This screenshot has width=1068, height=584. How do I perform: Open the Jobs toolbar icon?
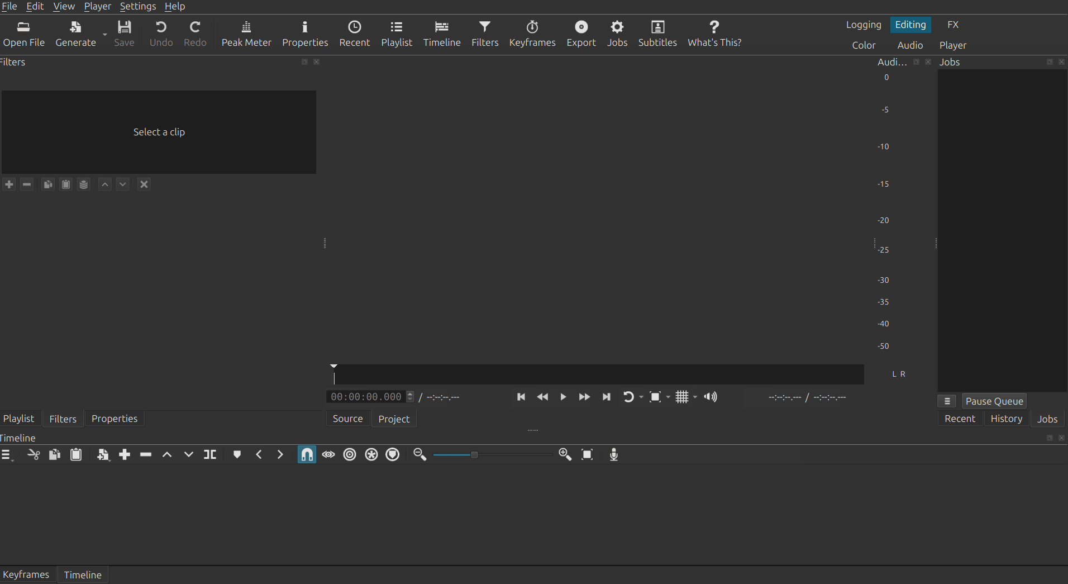pyautogui.click(x=617, y=34)
